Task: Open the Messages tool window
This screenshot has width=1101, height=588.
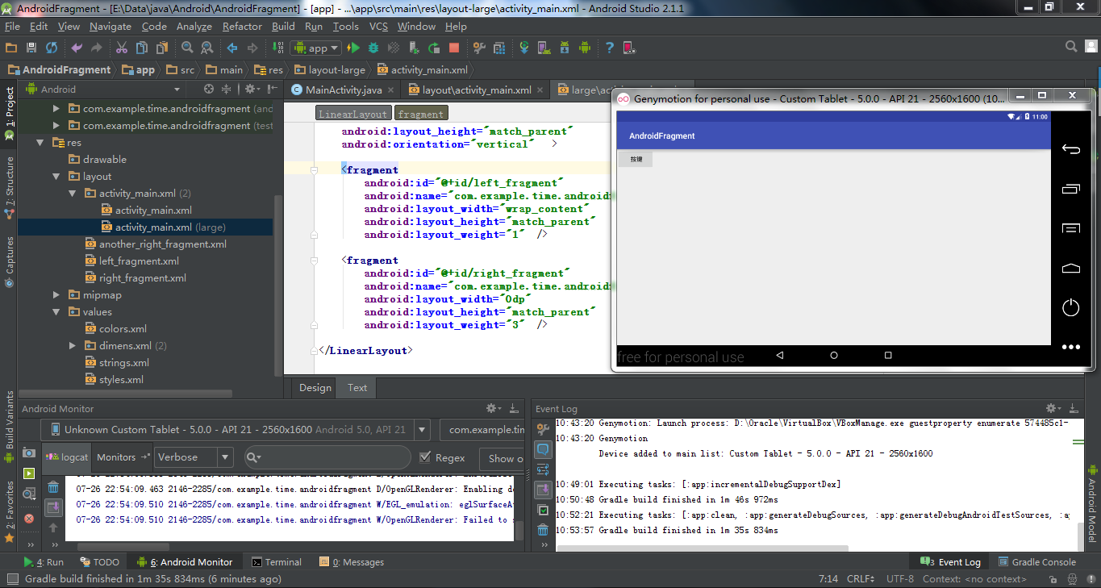Action: click(x=352, y=562)
